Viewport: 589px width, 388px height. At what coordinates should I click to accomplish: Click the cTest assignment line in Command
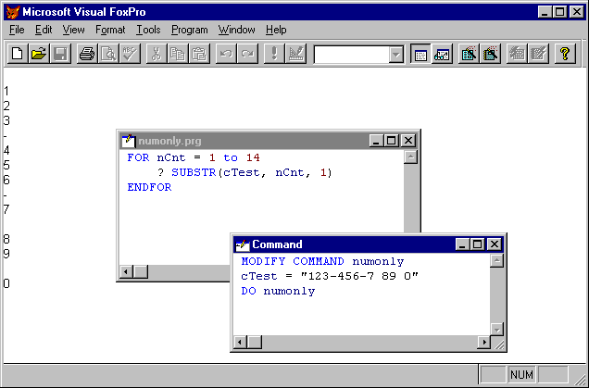330,277
